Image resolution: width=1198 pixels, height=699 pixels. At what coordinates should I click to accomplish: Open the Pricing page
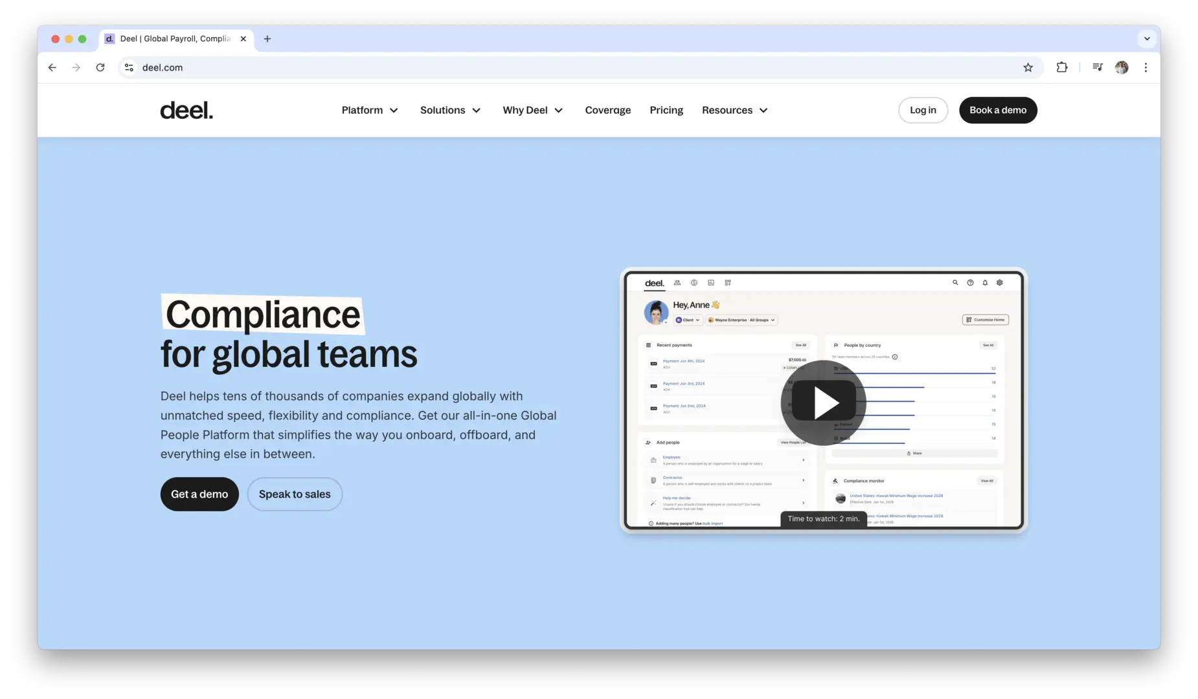[x=666, y=110]
